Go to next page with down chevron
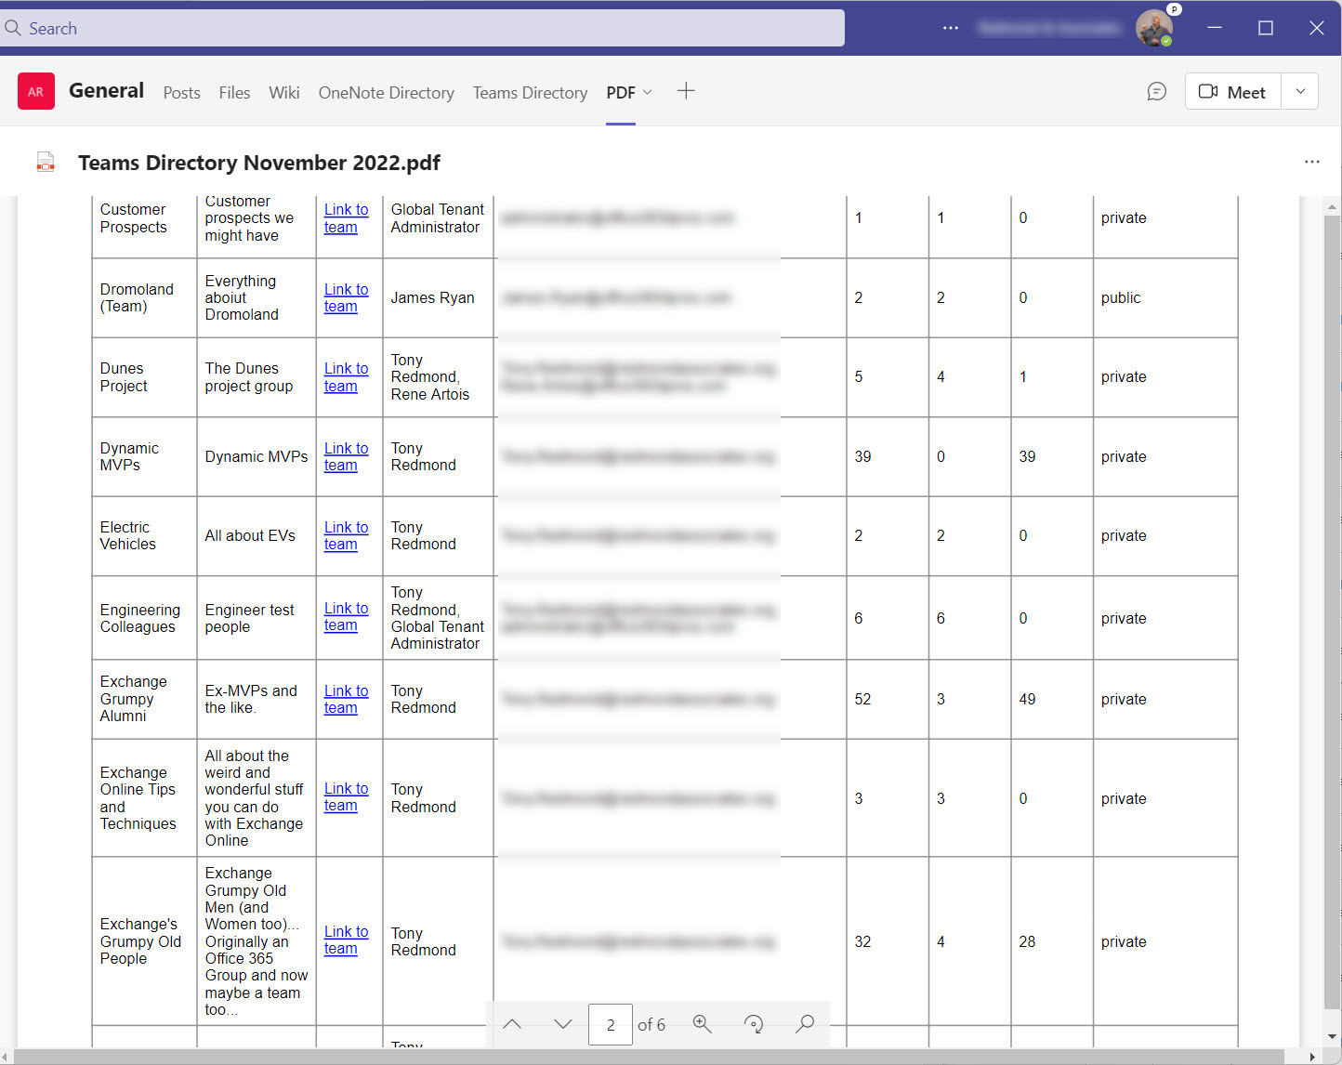1342x1065 pixels. 562,1024
